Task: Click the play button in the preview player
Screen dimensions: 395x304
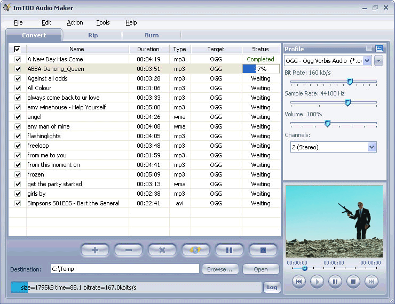Action: click(x=317, y=282)
